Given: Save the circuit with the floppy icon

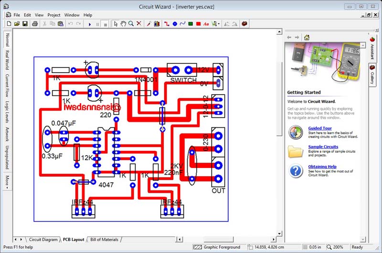Looking at the screenshot, I should coord(25,23).
